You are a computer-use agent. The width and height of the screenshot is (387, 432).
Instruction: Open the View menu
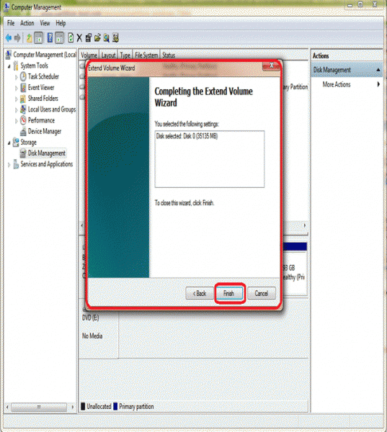[45, 23]
